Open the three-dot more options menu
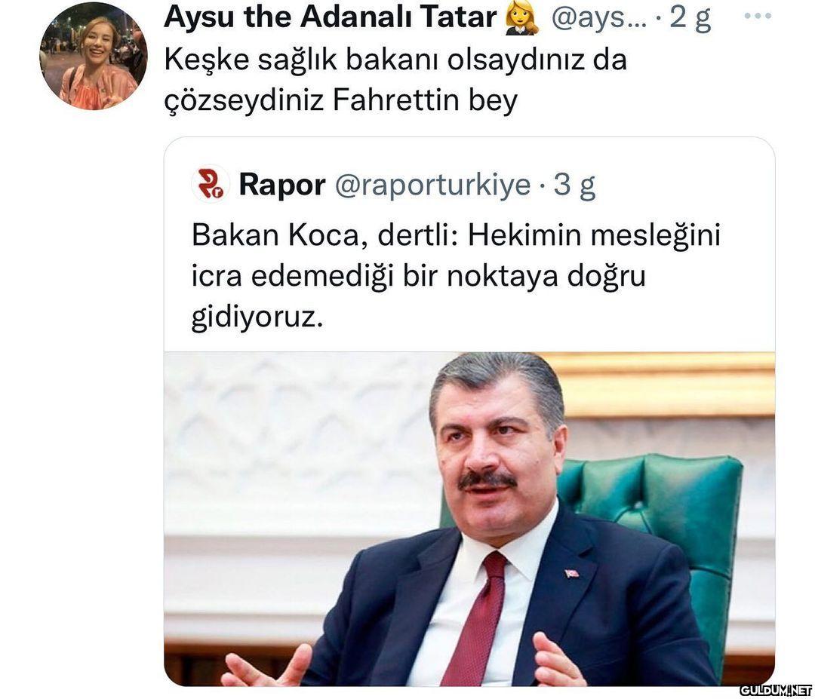 pyautogui.click(x=758, y=16)
